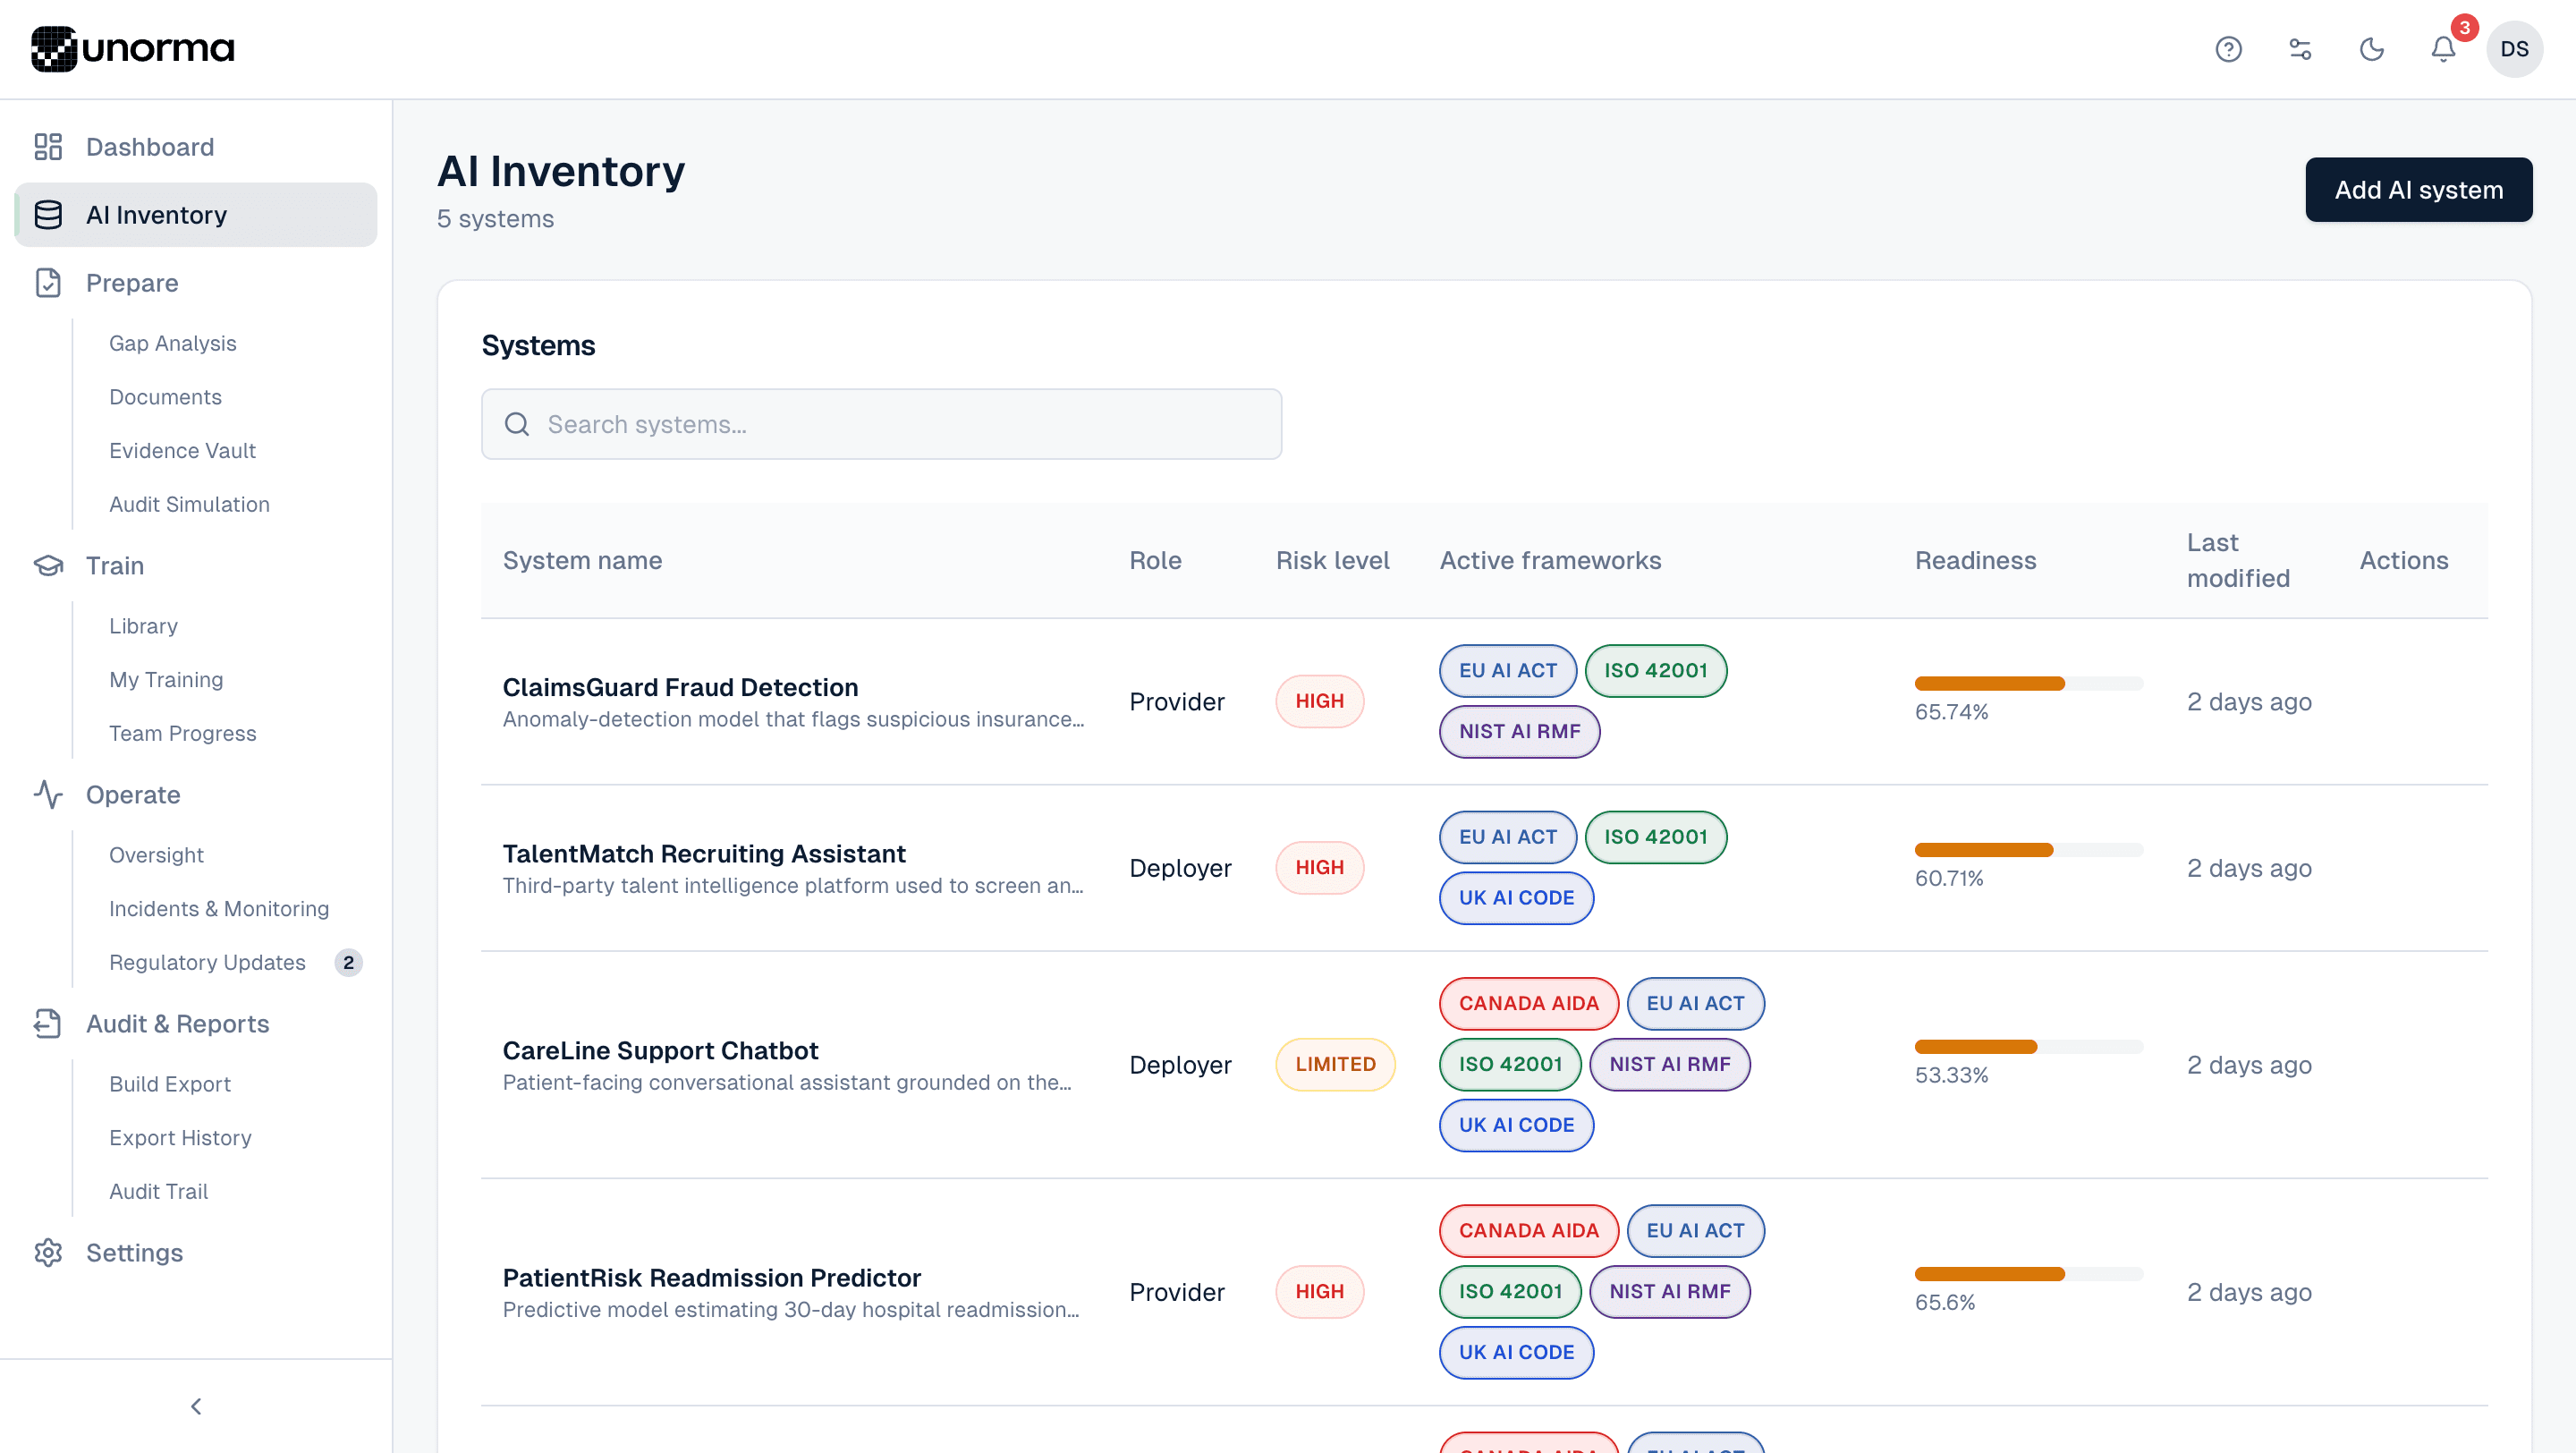Screen dimensions: 2576x1453
Task: Click Add AI system button
Action: point(2418,190)
